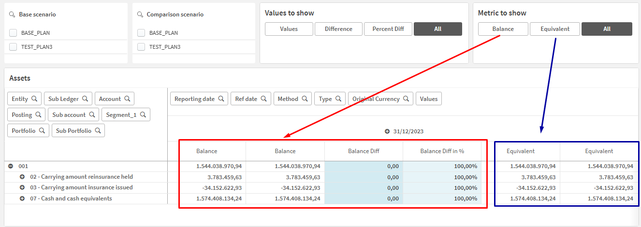Check TEST_PLAN3 under Base scenario
This screenshot has height=227, width=641.
(13, 47)
